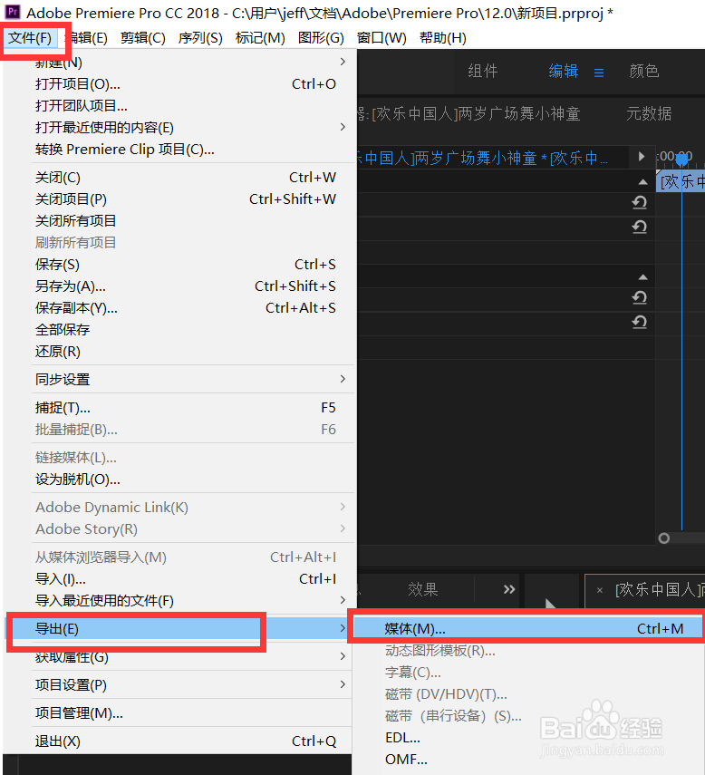Reset the second effect parameter
Image resolution: width=705 pixels, height=775 pixels.
[x=639, y=227]
